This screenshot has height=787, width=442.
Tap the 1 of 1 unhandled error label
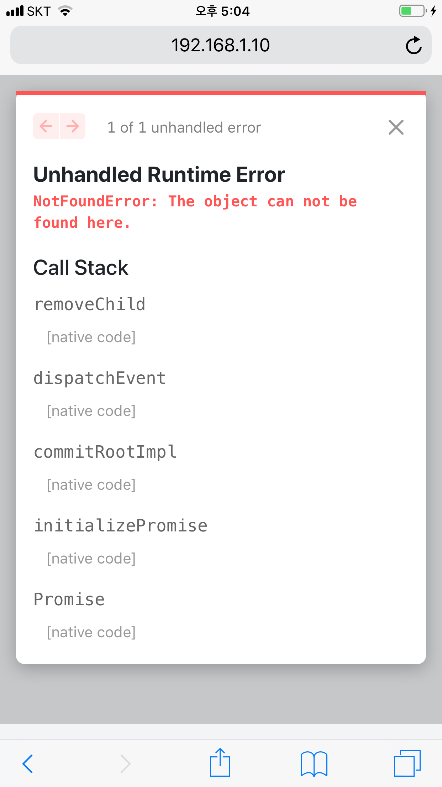click(x=184, y=127)
